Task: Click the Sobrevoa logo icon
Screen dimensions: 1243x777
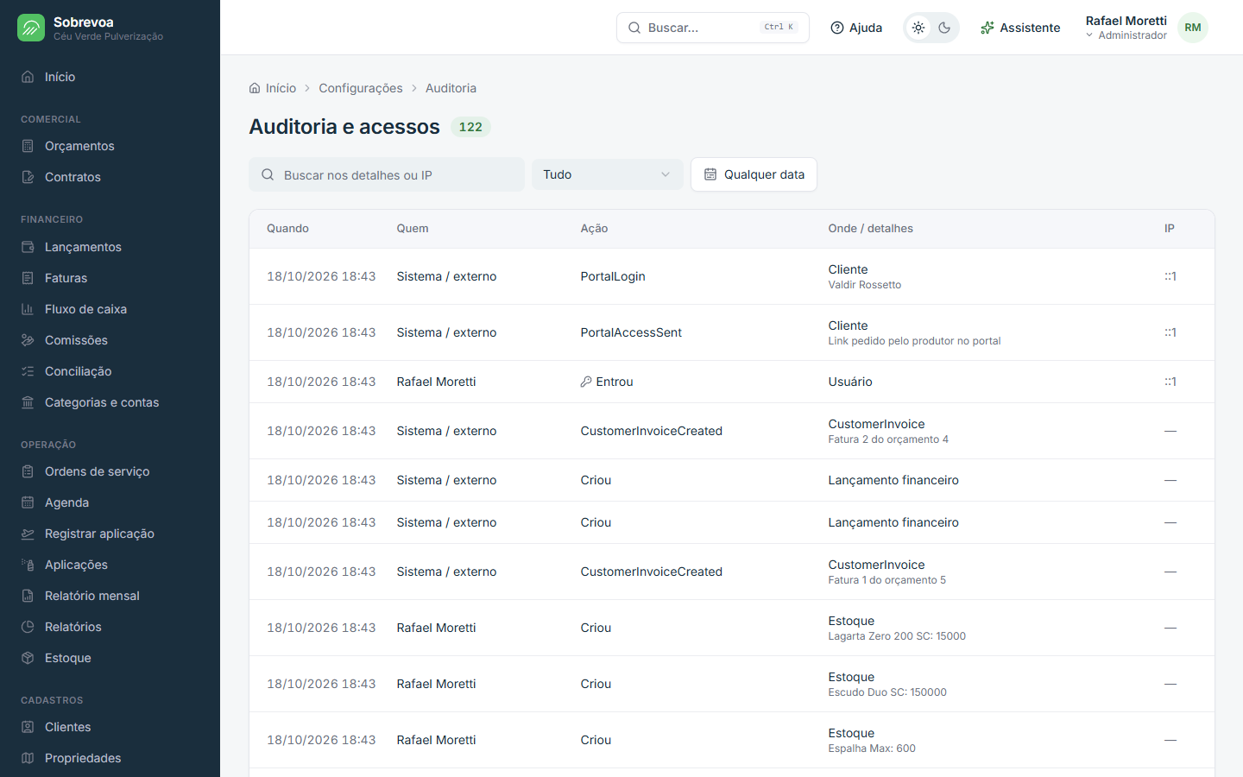Action: tap(31, 28)
